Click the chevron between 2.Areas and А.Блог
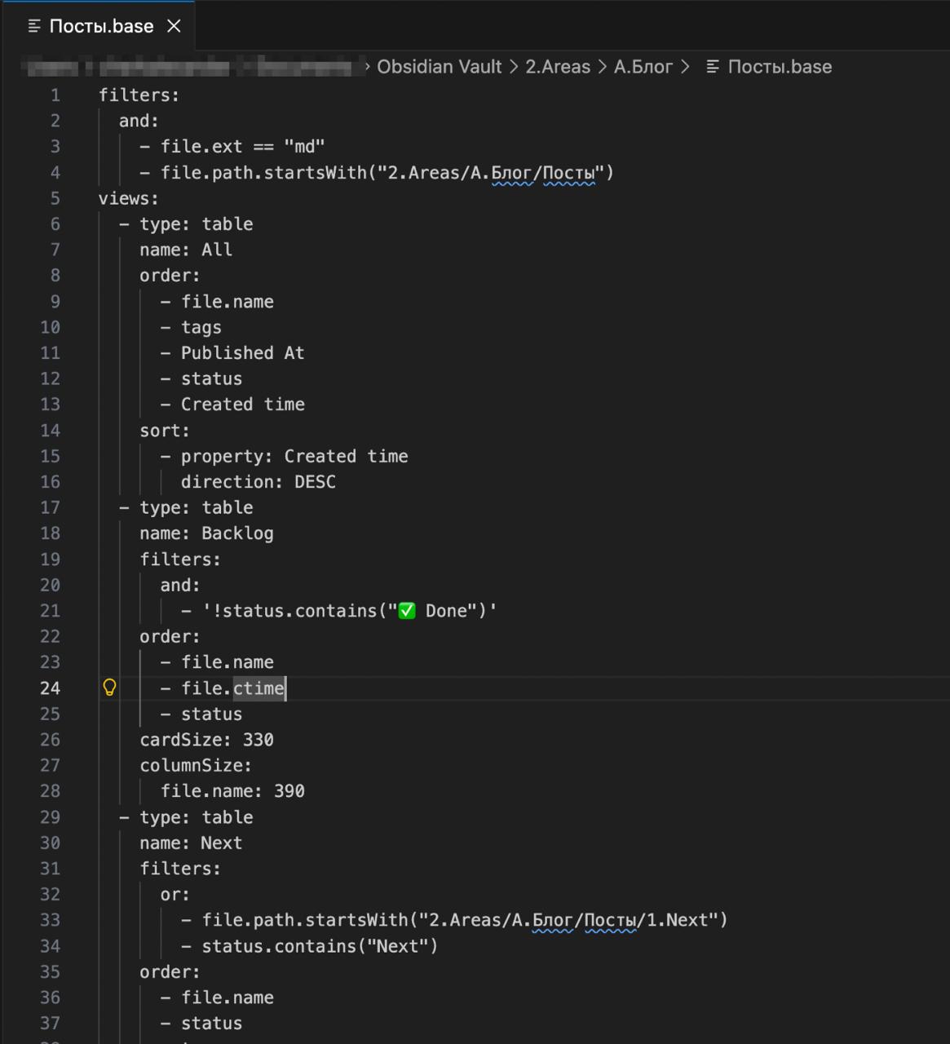The image size is (950, 1044). 602,67
